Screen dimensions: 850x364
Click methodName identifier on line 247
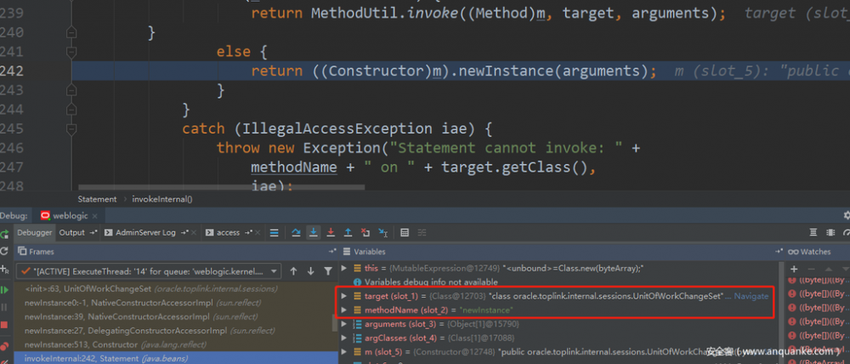294,167
